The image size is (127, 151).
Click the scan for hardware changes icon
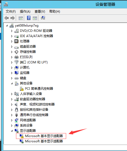click(x=43, y=18)
